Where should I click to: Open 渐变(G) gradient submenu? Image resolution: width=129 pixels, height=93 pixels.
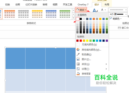pos(92,64)
